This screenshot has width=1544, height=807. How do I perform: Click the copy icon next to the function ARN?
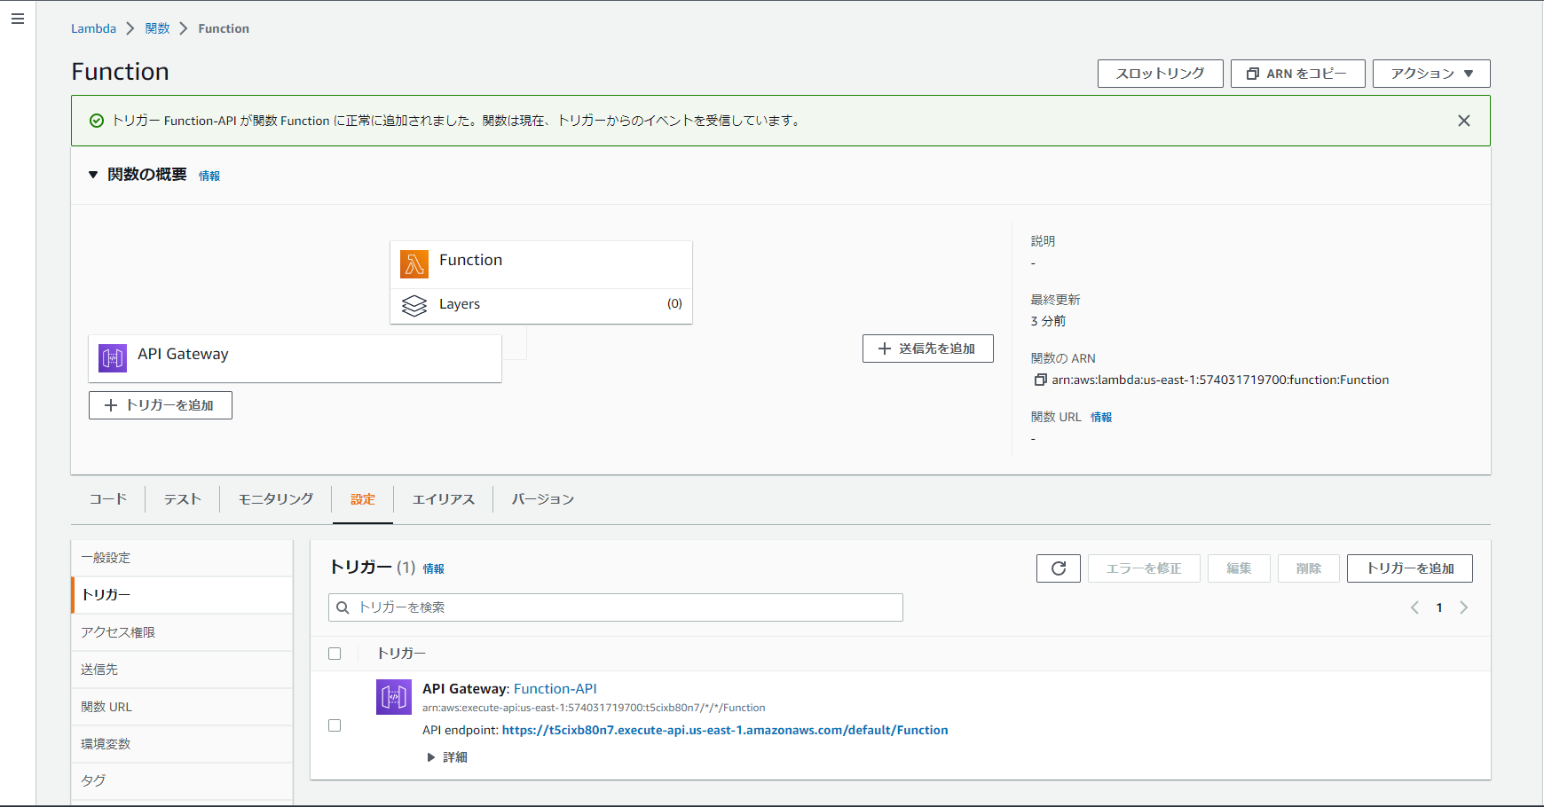(1040, 380)
